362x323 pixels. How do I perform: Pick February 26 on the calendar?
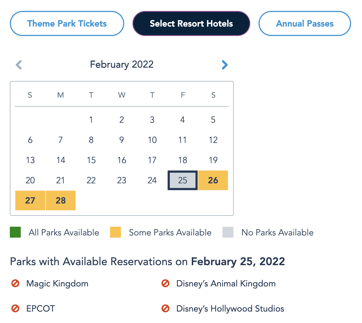(213, 180)
